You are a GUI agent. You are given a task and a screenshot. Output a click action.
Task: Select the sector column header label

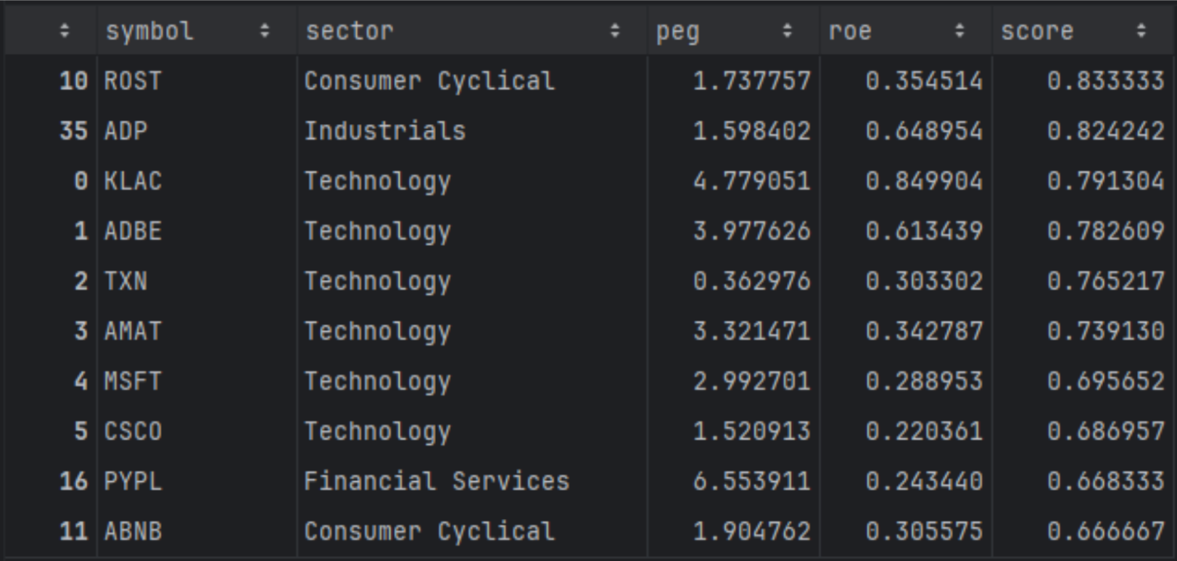tap(349, 30)
